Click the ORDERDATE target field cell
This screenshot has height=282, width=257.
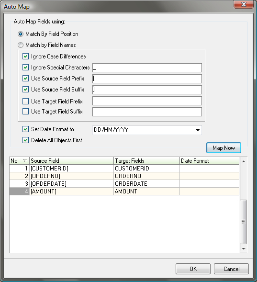point(146,184)
